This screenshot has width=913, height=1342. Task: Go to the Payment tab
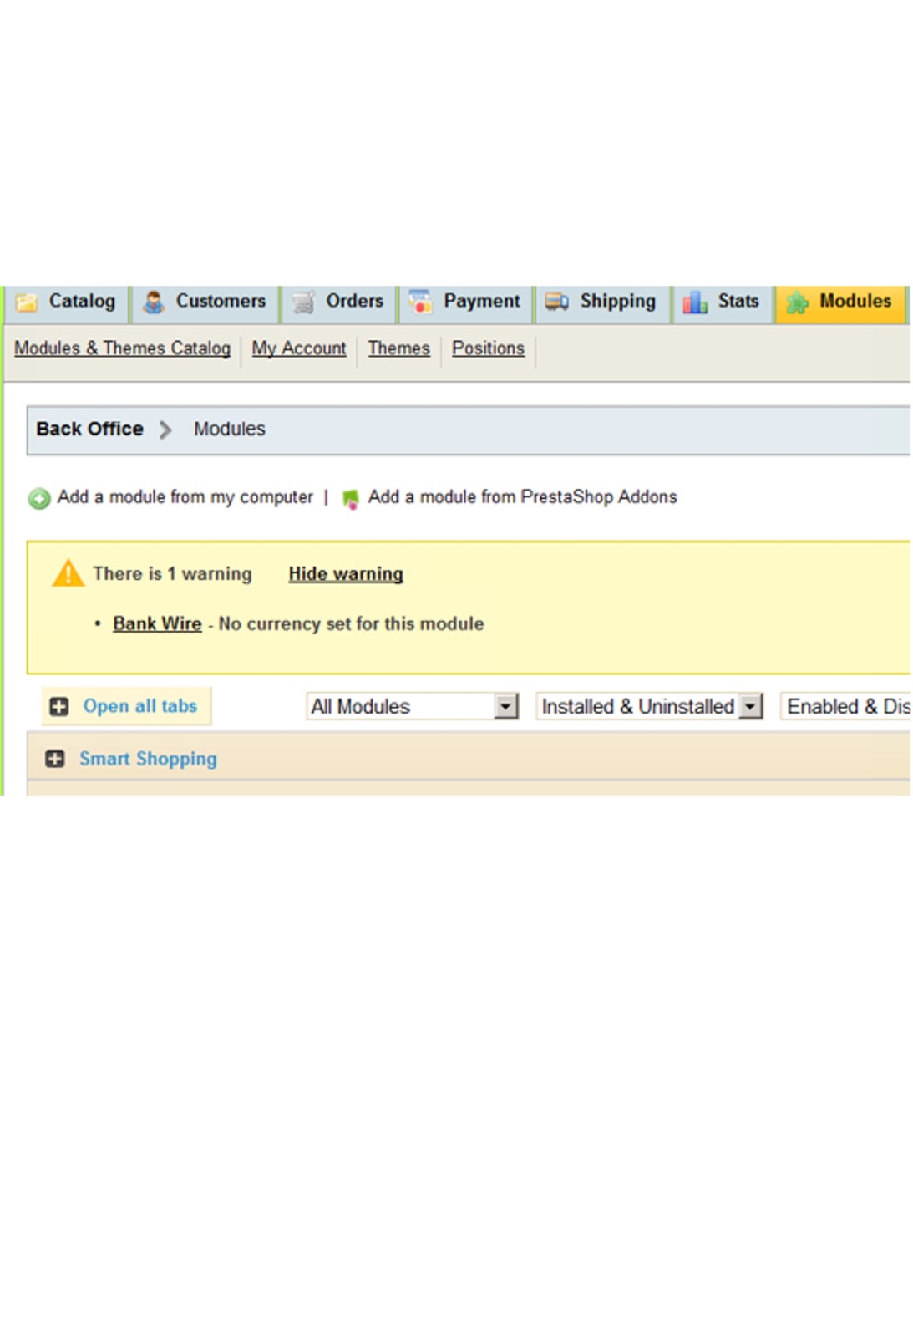(465, 302)
